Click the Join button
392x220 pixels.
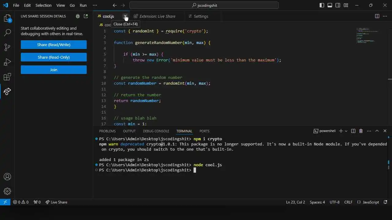pyautogui.click(x=54, y=70)
